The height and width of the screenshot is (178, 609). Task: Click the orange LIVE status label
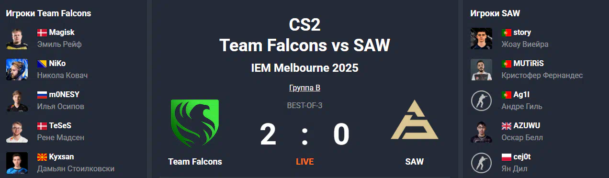tap(304, 162)
